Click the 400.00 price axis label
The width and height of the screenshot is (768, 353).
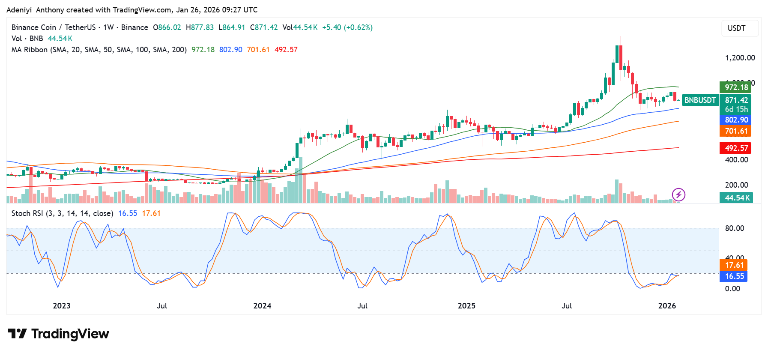click(x=736, y=160)
